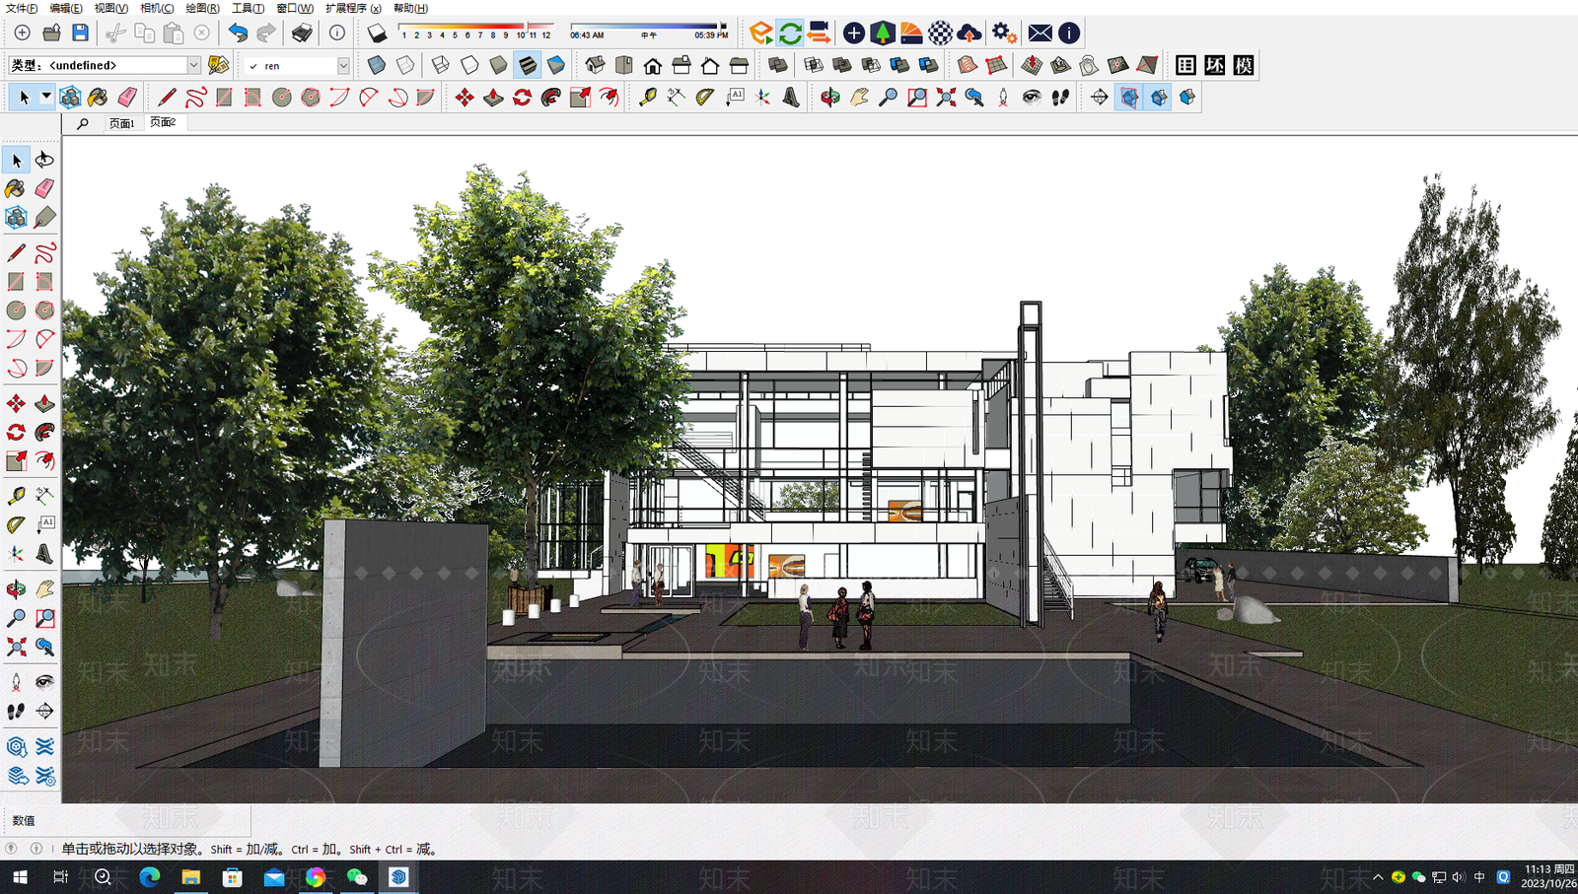Image resolution: width=1578 pixels, height=894 pixels.
Task: Select the Look Around eye tool in top toolbar
Action: [x=1032, y=97]
